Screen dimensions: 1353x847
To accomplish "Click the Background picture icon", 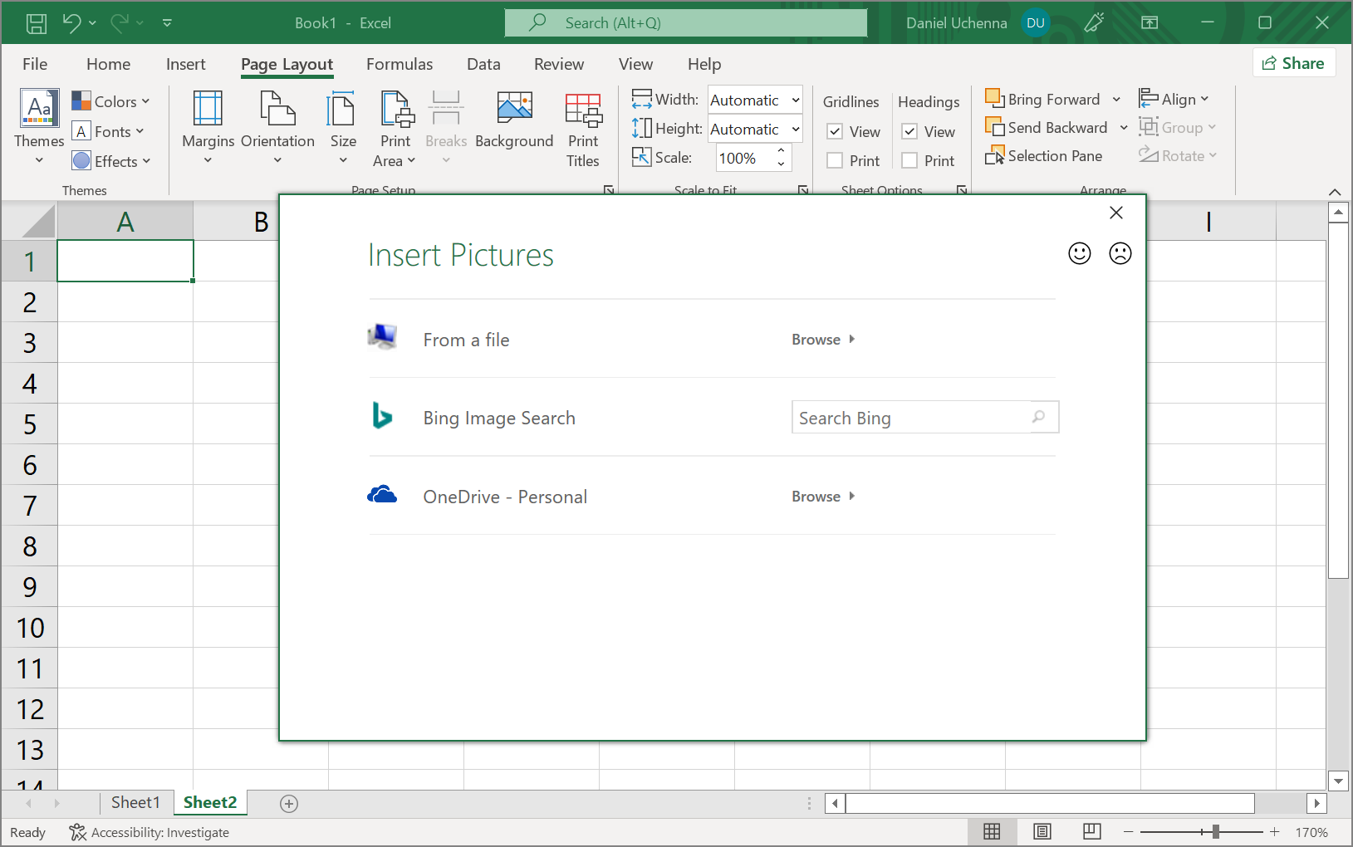I will (x=514, y=109).
